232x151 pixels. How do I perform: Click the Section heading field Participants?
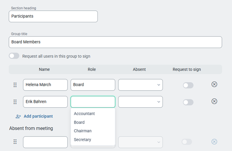53,16
